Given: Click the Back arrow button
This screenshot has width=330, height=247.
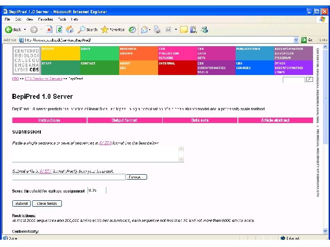Looking at the screenshot, I should (x=9, y=30).
